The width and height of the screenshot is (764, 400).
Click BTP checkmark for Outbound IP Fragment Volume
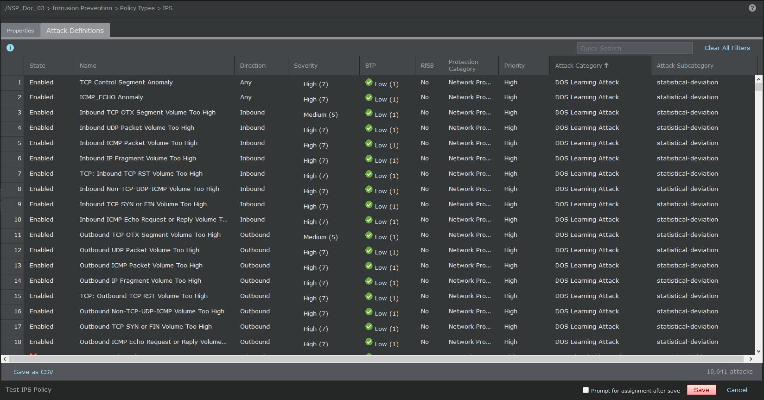click(x=369, y=281)
